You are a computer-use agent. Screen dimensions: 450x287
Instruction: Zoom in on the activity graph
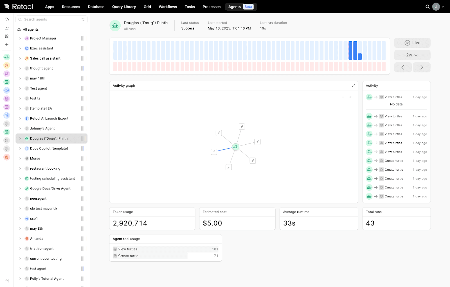point(350,97)
